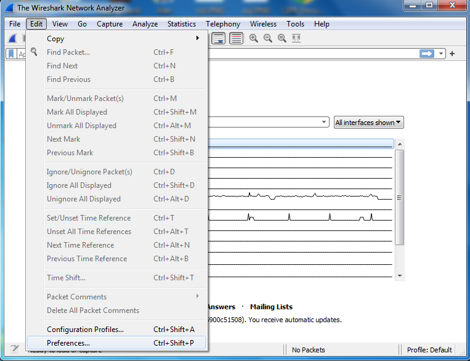Open the Go menu
The width and height of the screenshot is (470, 361).
[82, 24]
